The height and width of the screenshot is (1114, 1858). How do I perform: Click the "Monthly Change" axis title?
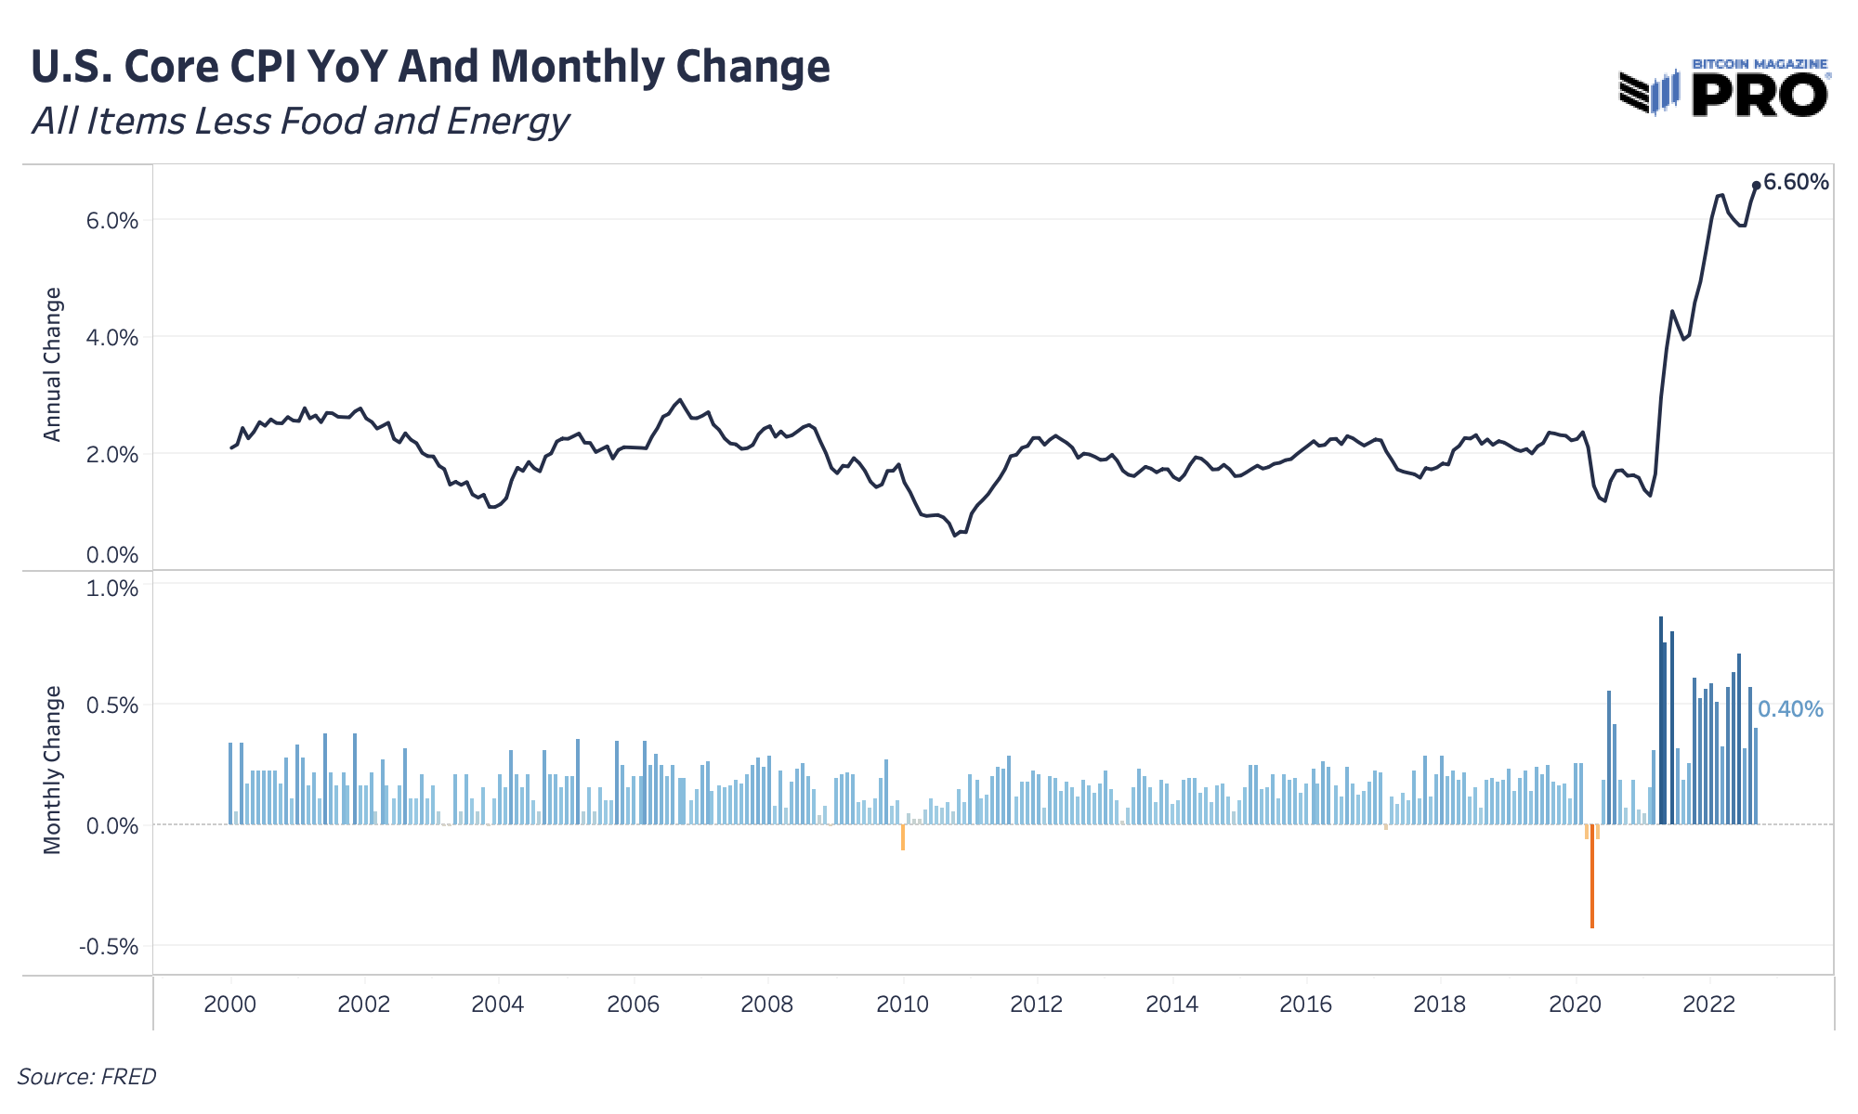click(52, 770)
